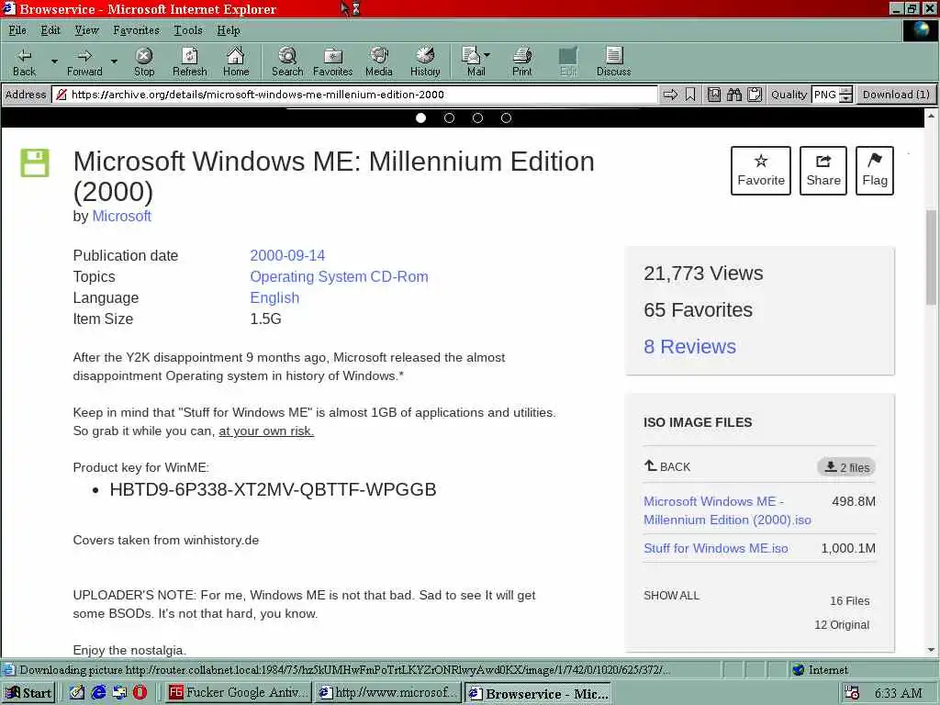Open the Help menu
This screenshot has width=940, height=705.
point(229,30)
